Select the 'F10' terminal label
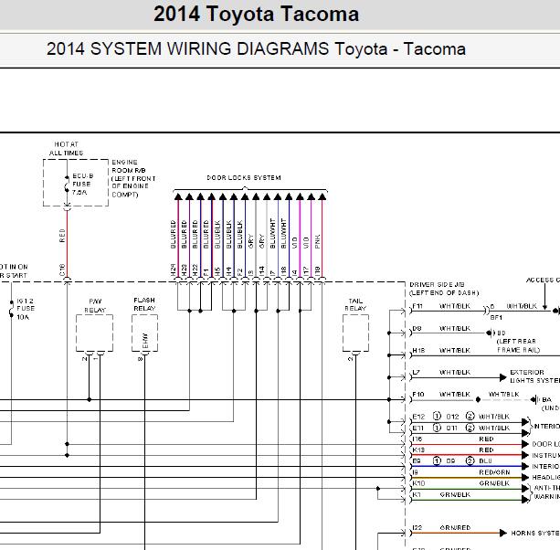Viewport: 560px width, 550px height. coord(418,394)
